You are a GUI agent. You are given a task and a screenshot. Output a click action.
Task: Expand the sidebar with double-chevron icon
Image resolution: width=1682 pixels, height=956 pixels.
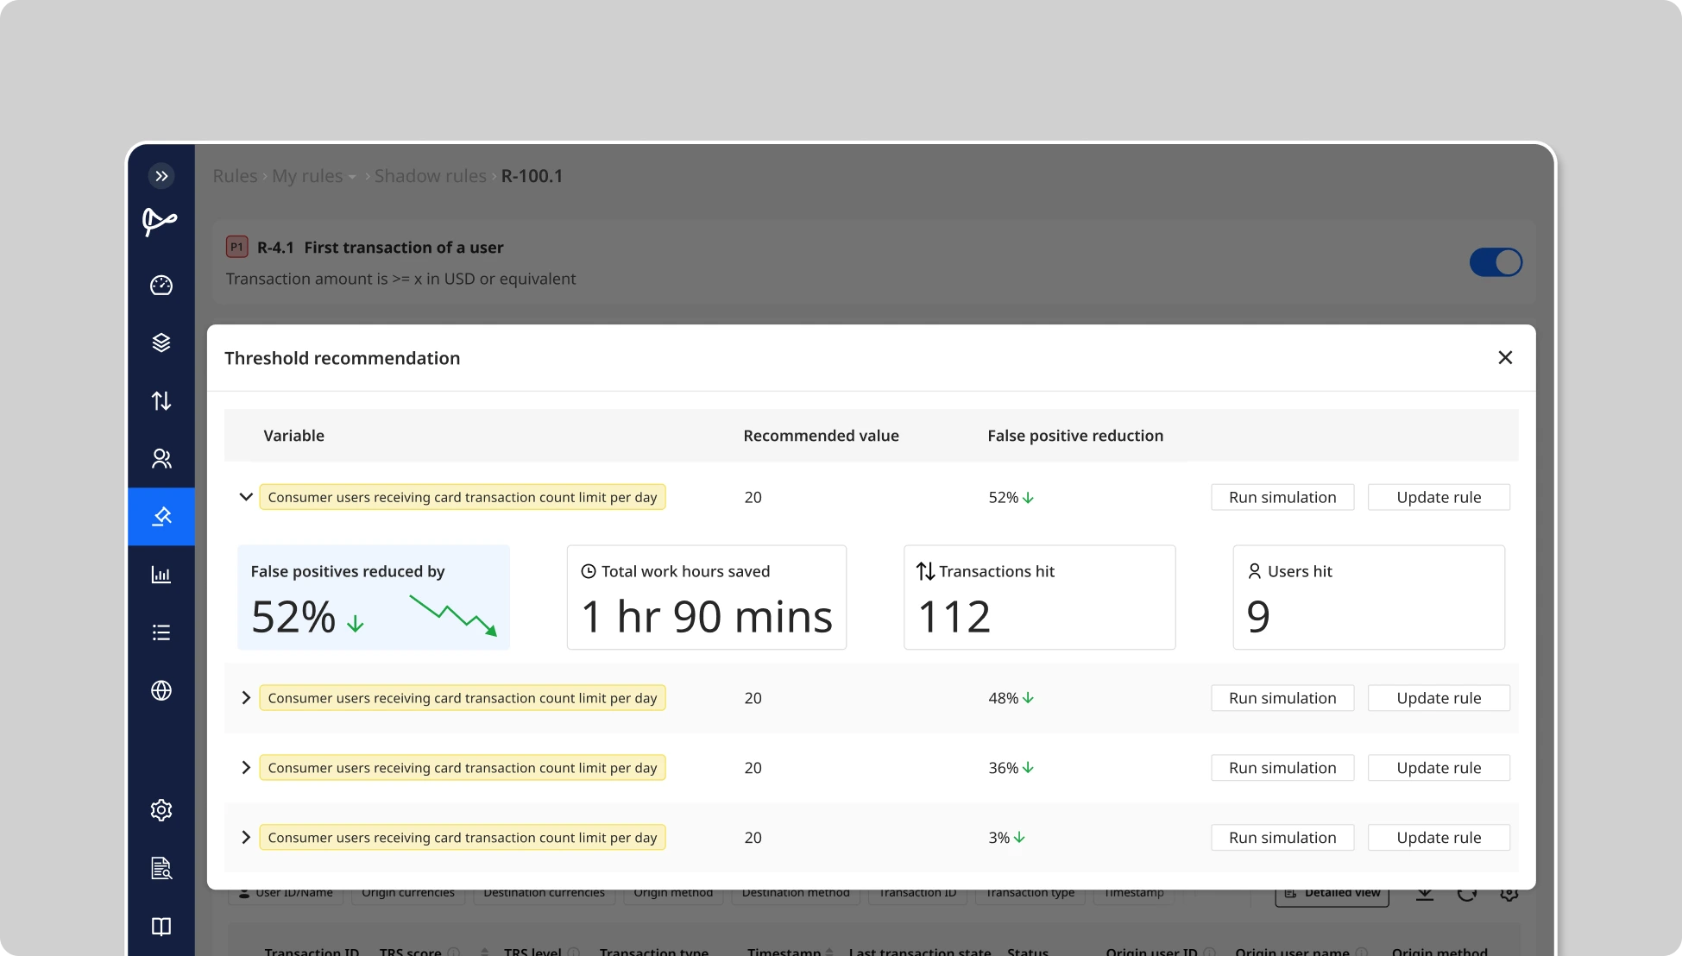pyautogui.click(x=161, y=176)
